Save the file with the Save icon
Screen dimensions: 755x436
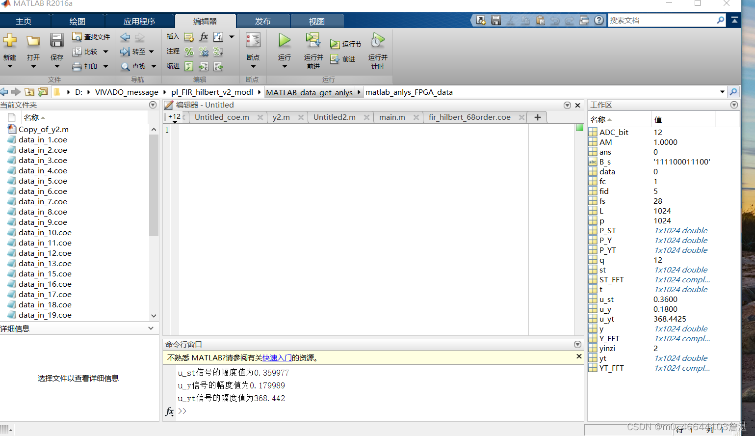(x=57, y=41)
